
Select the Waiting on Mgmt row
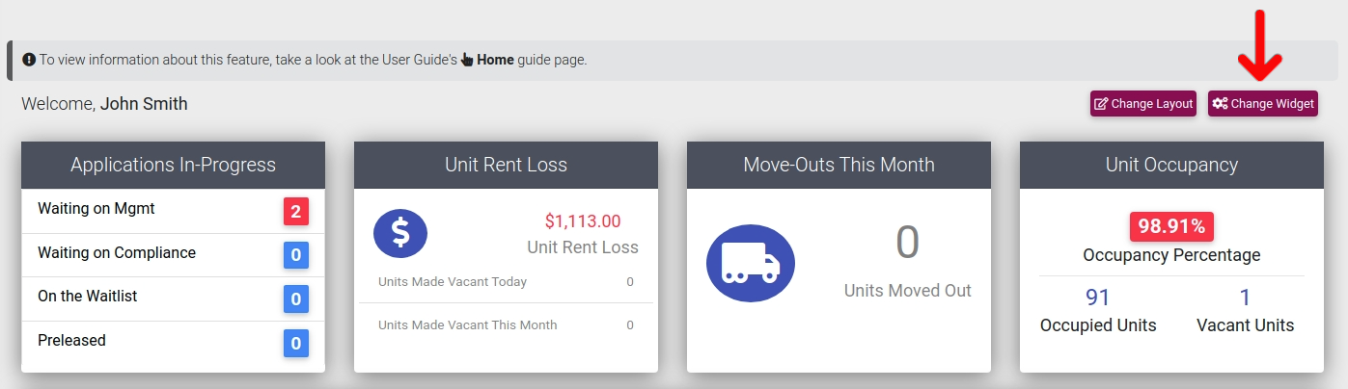click(173, 211)
